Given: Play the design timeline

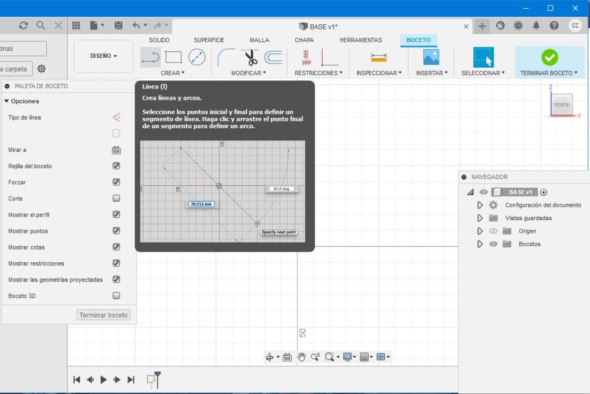Looking at the screenshot, I should tap(104, 380).
